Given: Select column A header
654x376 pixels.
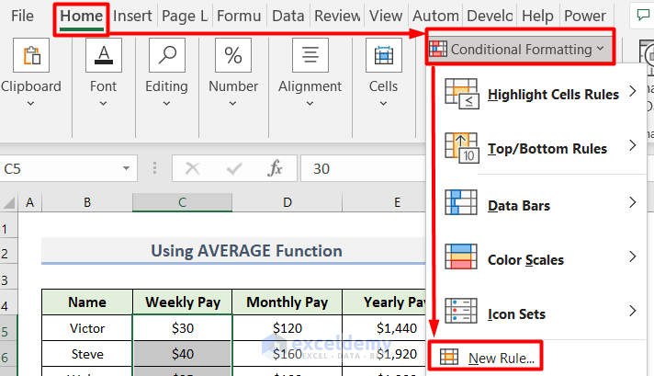Looking at the screenshot, I should click(29, 203).
